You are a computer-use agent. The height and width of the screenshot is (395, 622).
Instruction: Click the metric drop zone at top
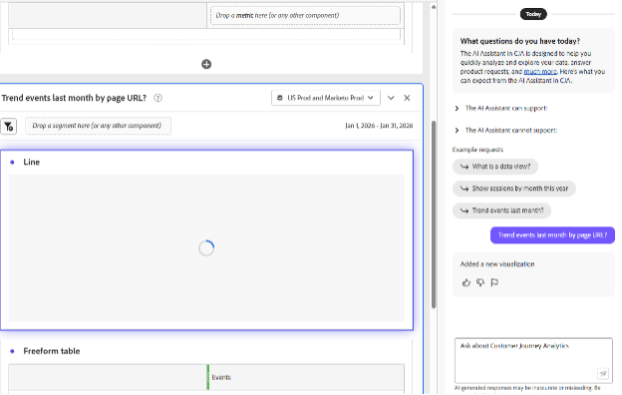pos(305,16)
